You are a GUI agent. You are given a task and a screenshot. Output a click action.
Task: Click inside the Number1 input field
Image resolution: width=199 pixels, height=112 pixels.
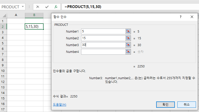pos(103,31)
